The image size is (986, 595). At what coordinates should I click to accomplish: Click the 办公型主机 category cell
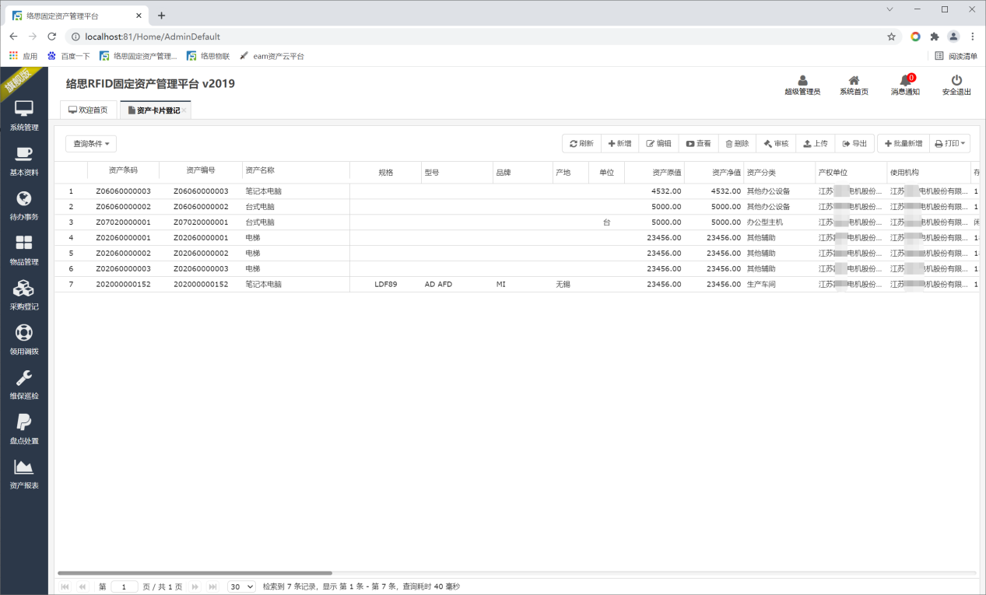(x=779, y=222)
